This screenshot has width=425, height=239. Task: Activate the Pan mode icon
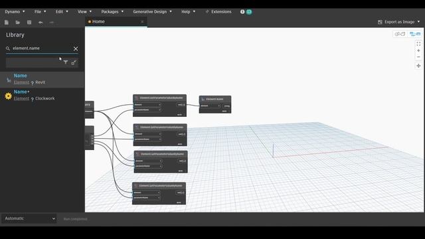[418, 66]
